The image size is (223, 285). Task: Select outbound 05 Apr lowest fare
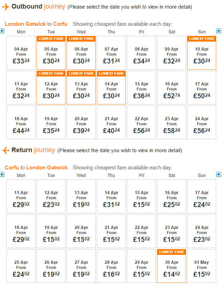(x=51, y=53)
